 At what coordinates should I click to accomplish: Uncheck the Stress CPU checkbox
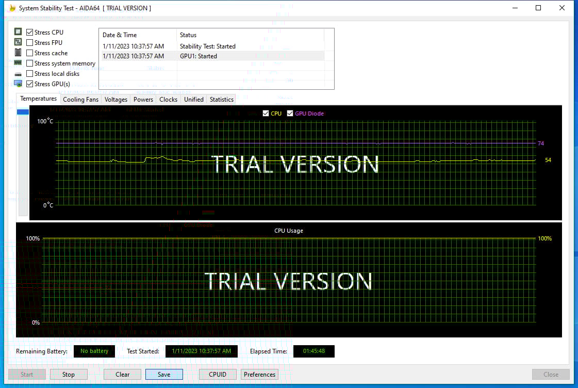(30, 32)
